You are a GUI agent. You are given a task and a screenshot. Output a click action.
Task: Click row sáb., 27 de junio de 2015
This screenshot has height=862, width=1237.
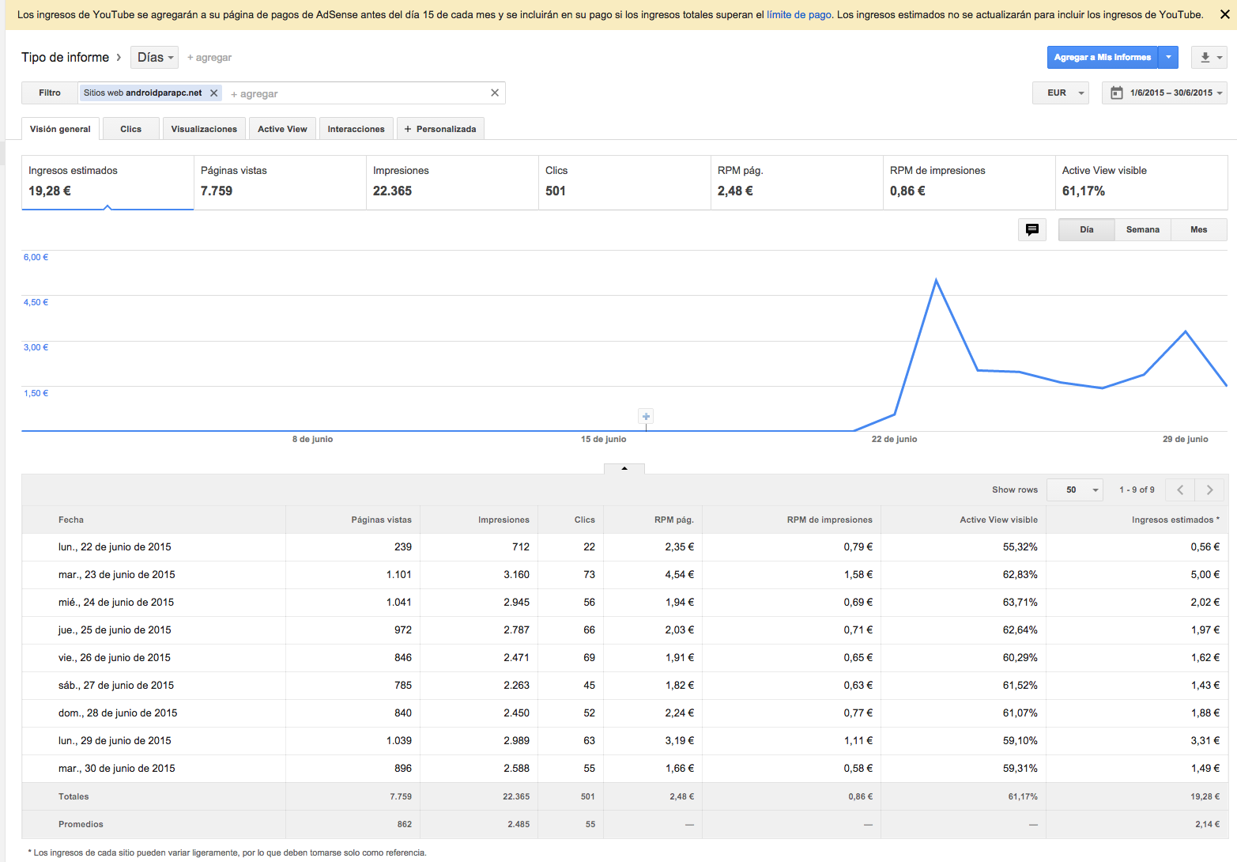click(624, 686)
